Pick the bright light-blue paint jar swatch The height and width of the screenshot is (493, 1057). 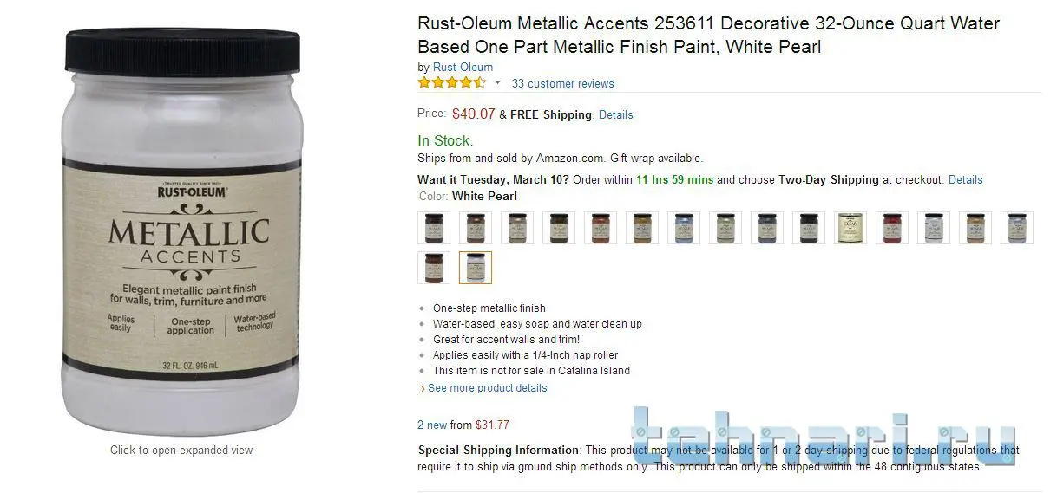coord(684,228)
